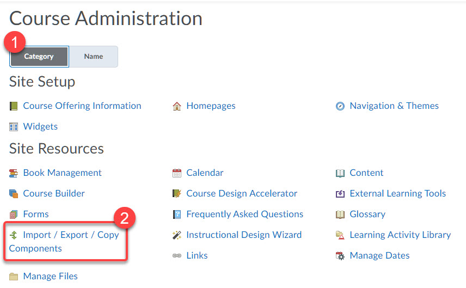Open Course Design Accelerator
Screen dimensions: 466x288
[x=242, y=193]
